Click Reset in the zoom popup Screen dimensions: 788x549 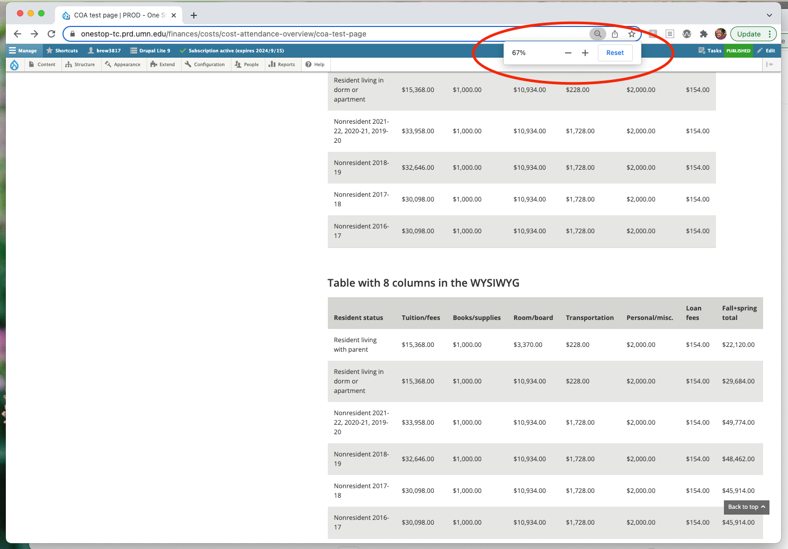615,53
